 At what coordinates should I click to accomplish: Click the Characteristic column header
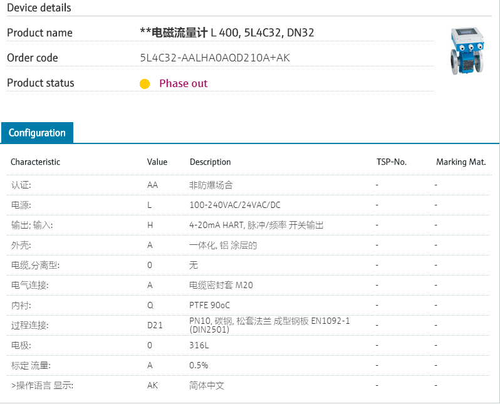(x=35, y=162)
